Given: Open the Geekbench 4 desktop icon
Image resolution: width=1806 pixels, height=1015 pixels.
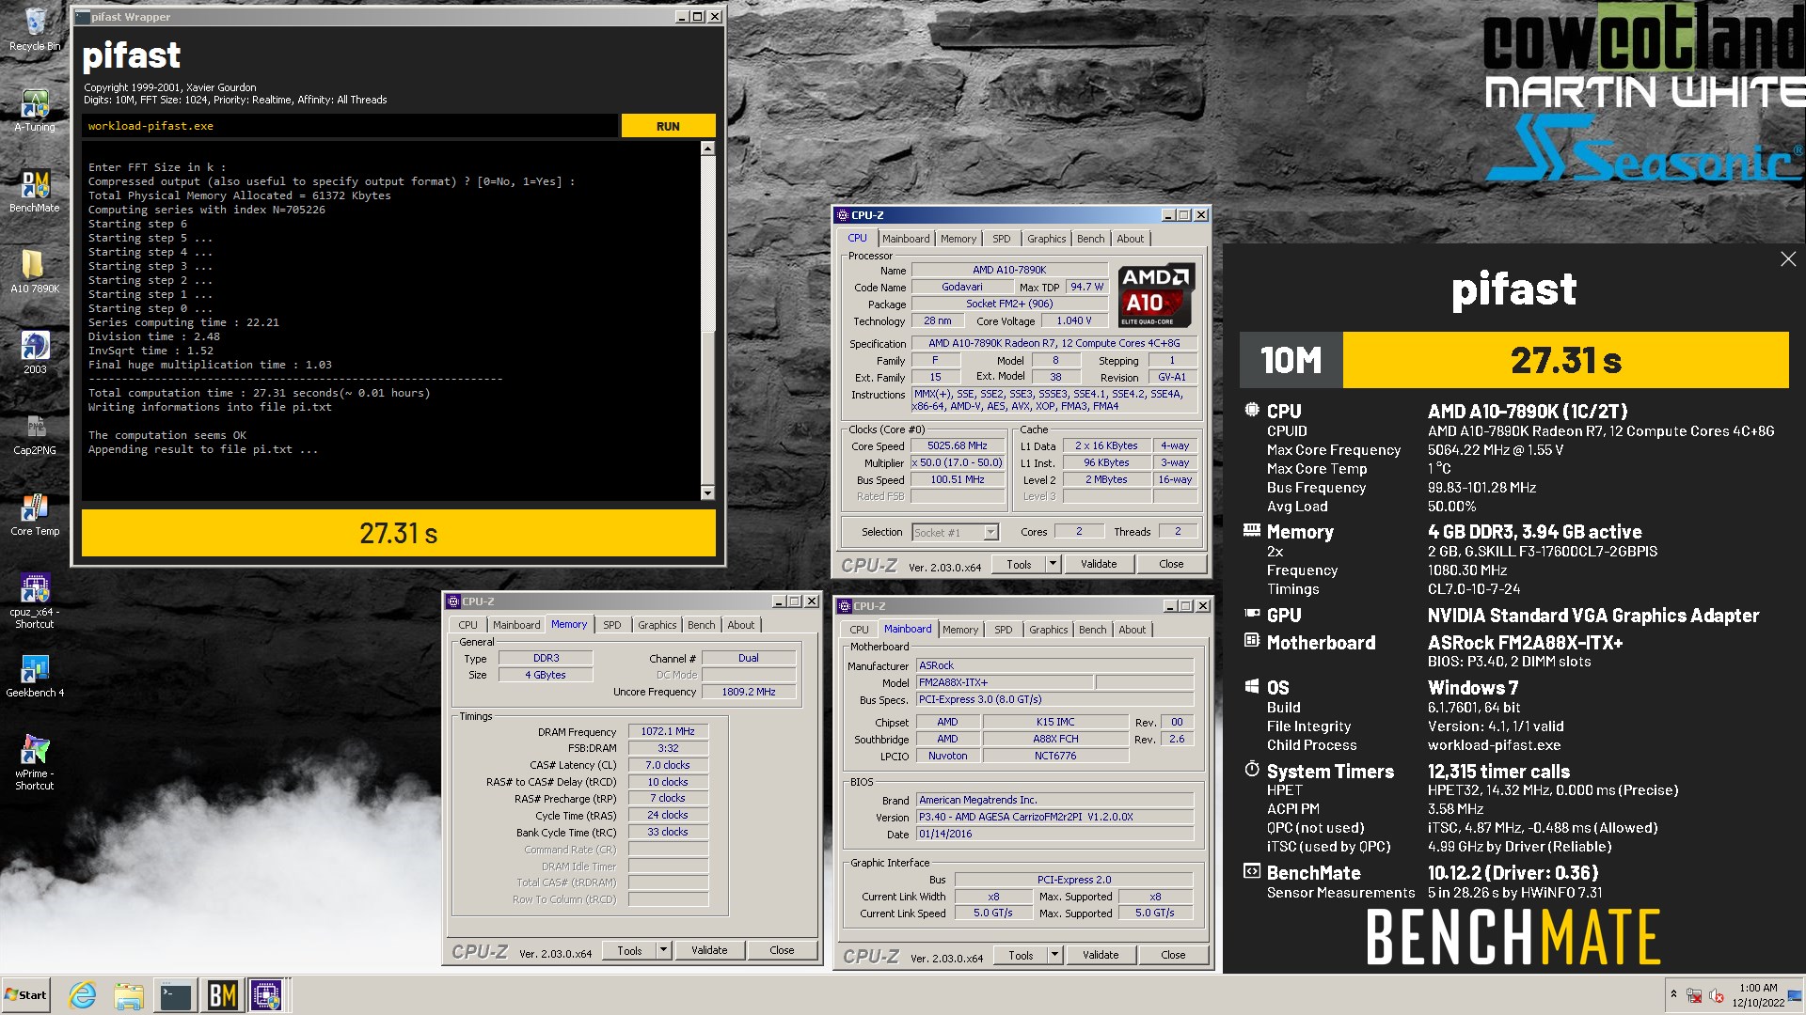Looking at the screenshot, I should (35, 676).
